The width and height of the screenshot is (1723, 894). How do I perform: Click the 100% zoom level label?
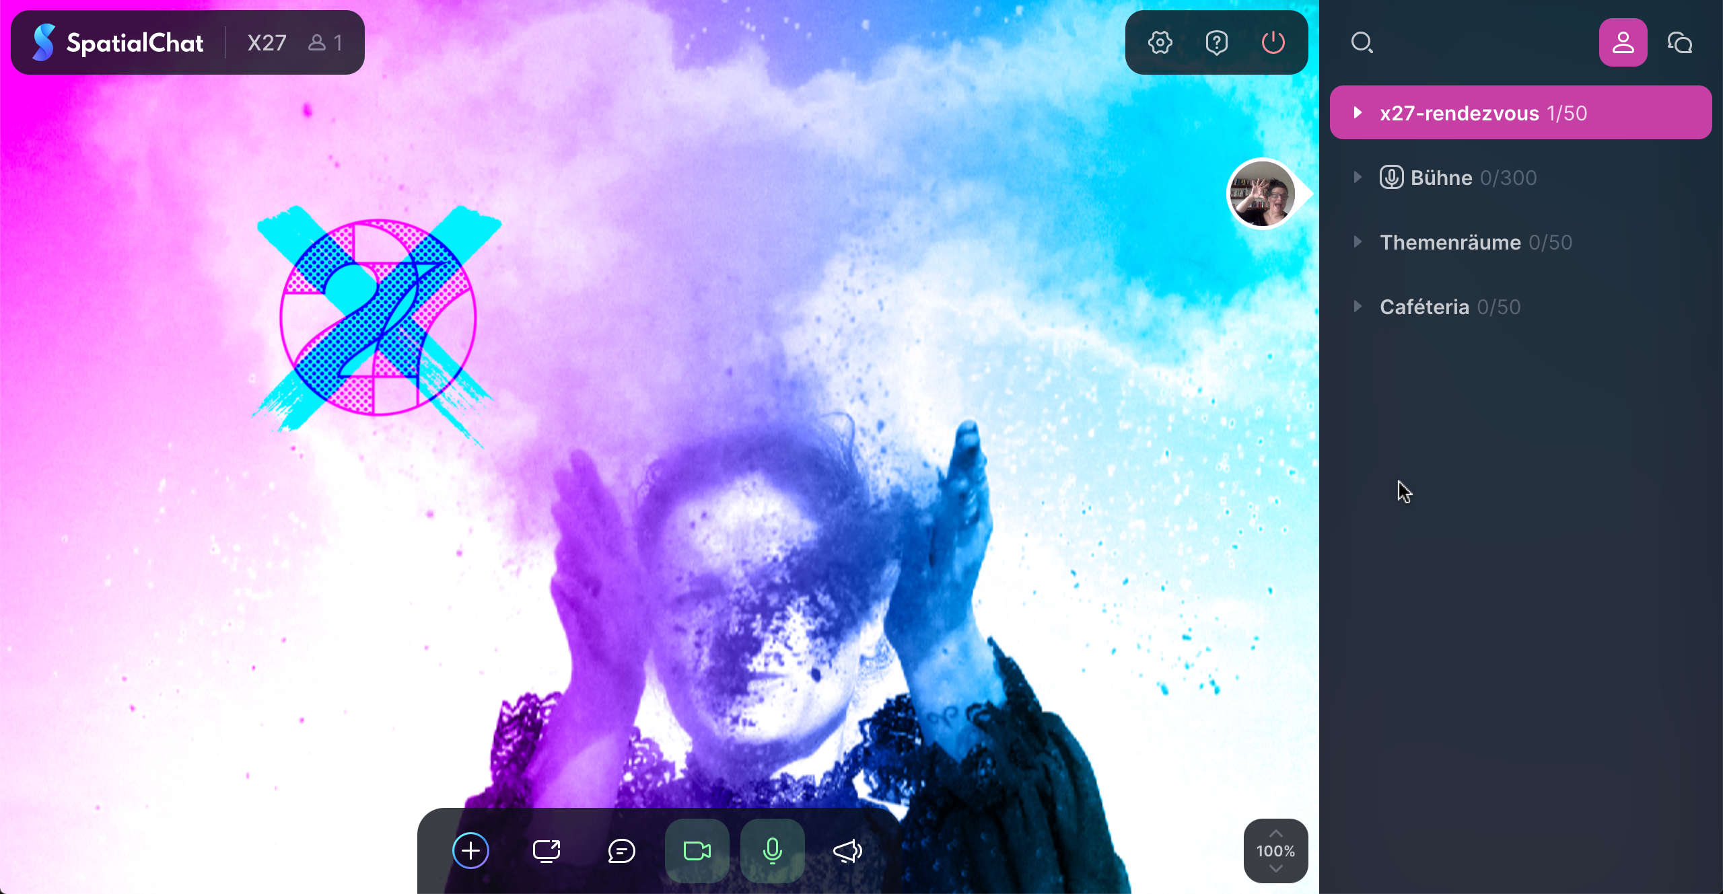(x=1275, y=851)
